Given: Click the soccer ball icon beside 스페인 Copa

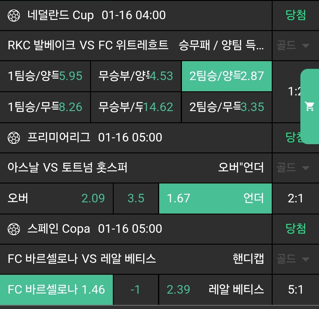Looking at the screenshot, I should point(14,229).
